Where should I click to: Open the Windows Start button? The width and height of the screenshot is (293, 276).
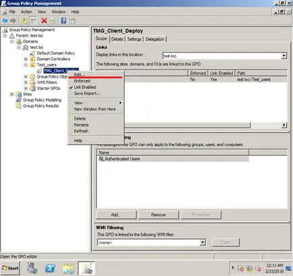point(10,268)
